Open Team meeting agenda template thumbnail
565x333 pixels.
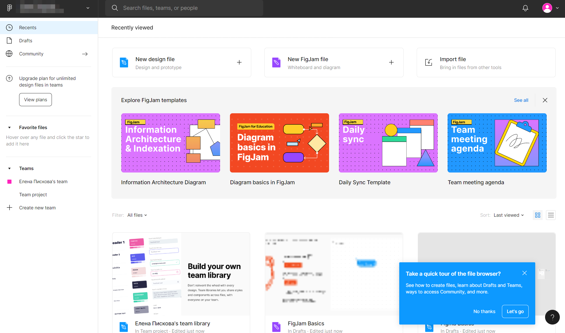(x=497, y=143)
